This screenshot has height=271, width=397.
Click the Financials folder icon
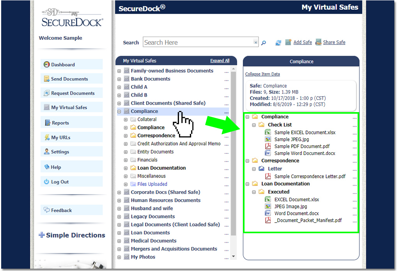(x=133, y=160)
